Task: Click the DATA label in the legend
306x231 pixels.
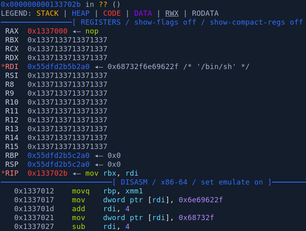Action: pyautogui.click(x=143, y=13)
